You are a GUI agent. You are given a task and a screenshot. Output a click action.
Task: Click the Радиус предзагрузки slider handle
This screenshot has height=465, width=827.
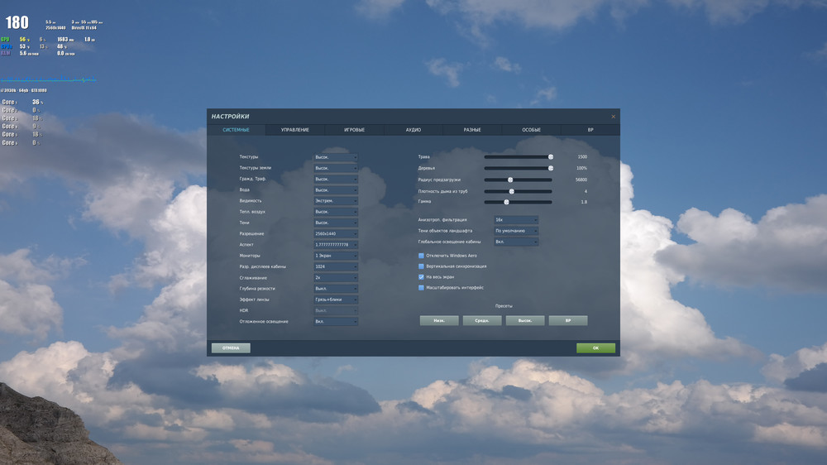click(x=510, y=180)
